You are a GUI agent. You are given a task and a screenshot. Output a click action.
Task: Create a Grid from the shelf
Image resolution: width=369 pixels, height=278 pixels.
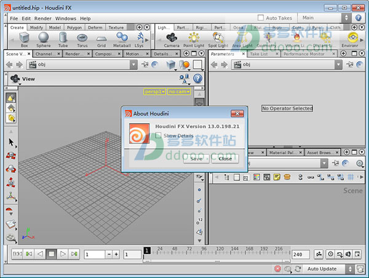coord(101,39)
